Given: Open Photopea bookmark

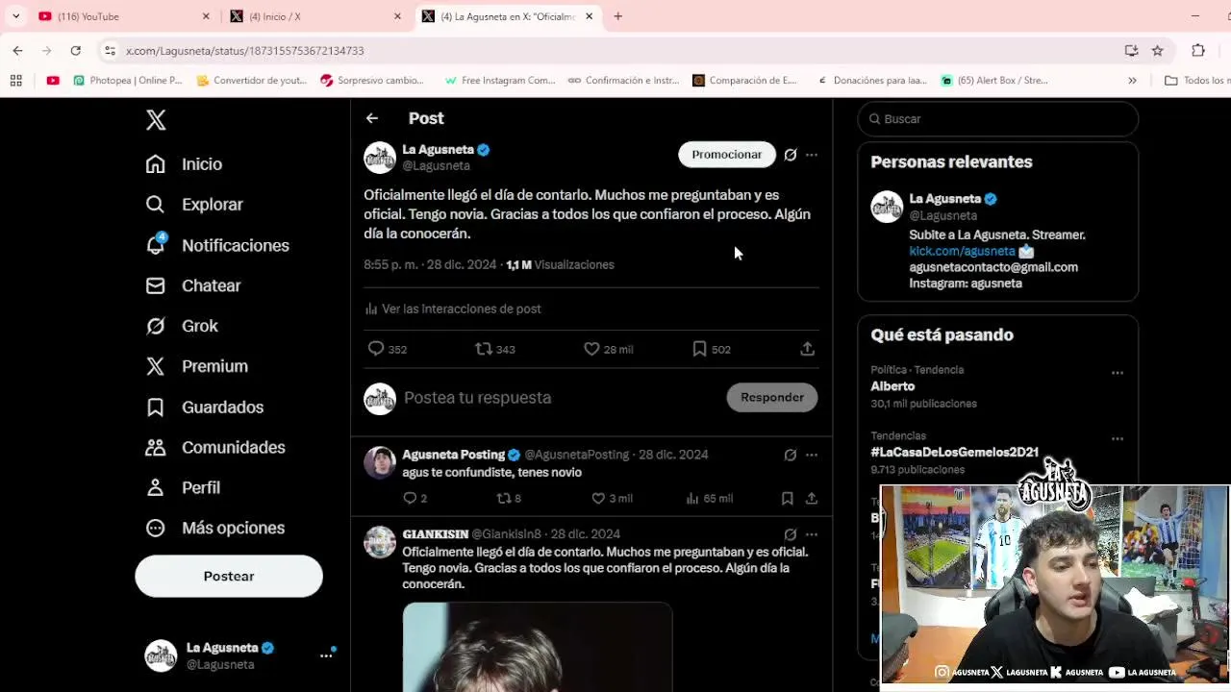Looking at the screenshot, I should pos(128,81).
